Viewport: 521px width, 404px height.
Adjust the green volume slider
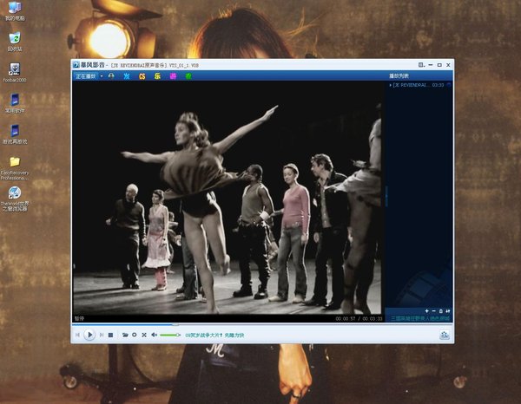[x=170, y=335]
